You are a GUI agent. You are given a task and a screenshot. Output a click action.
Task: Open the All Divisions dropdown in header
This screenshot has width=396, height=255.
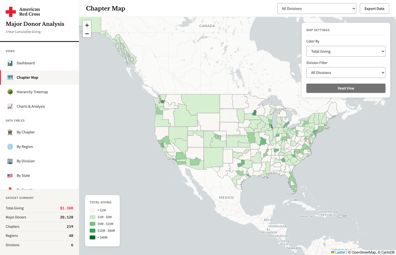317,8
